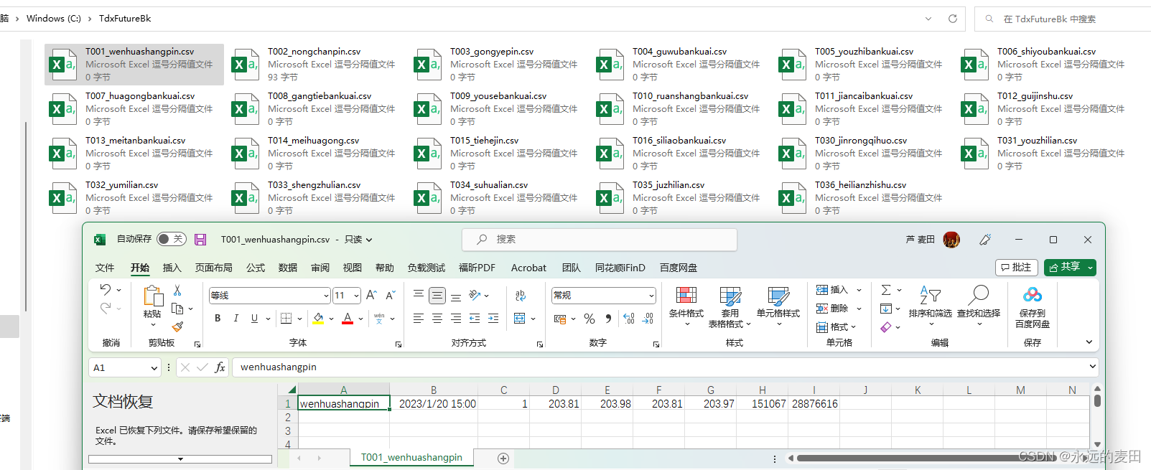Align cell text right
This screenshot has height=470, width=1151.
pyautogui.click(x=456, y=318)
